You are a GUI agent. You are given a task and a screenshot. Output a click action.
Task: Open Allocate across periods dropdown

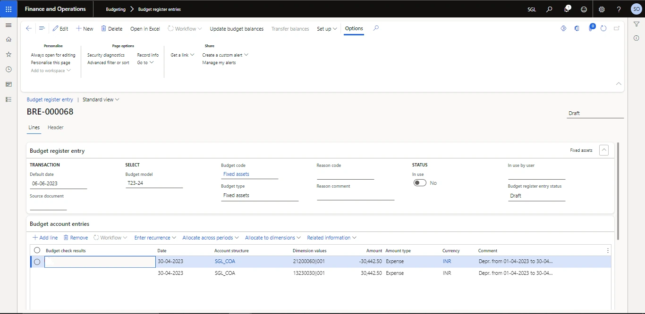(x=211, y=238)
